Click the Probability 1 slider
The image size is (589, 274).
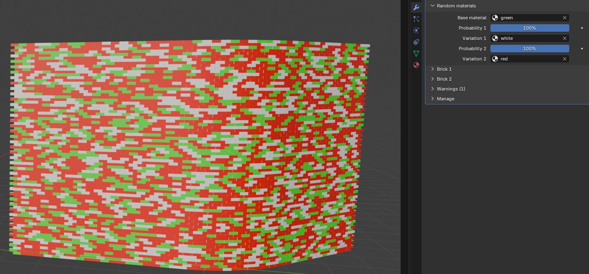pyautogui.click(x=530, y=28)
